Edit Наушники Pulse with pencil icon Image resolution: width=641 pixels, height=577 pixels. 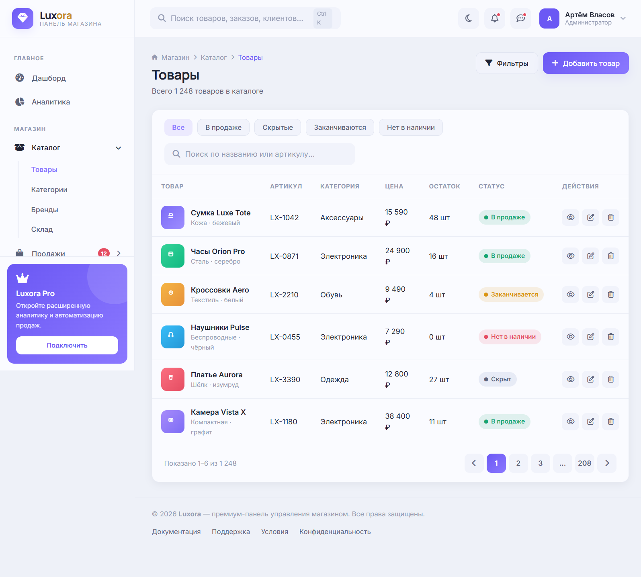pyautogui.click(x=591, y=337)
